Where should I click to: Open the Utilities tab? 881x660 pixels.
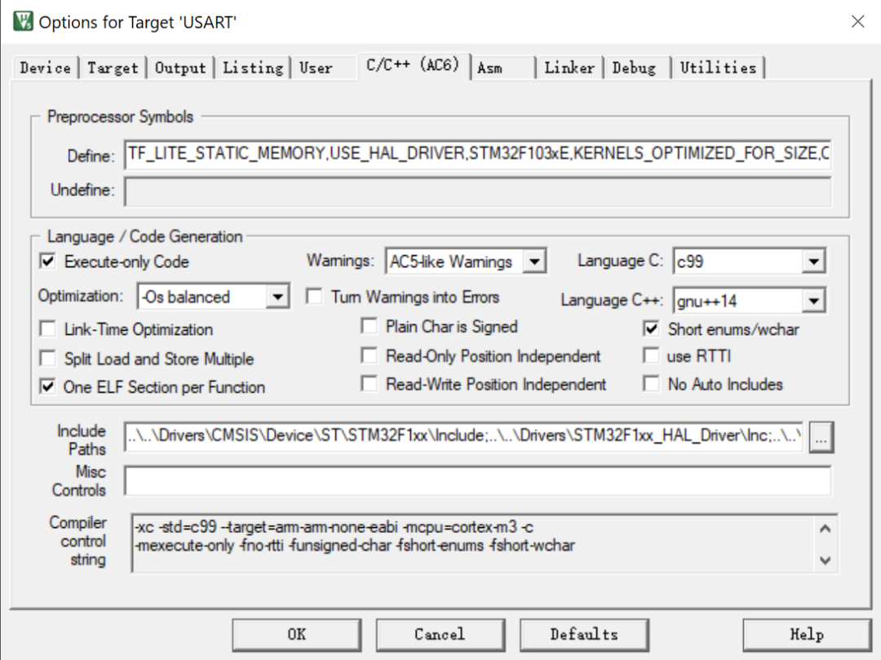pos(718,68)
